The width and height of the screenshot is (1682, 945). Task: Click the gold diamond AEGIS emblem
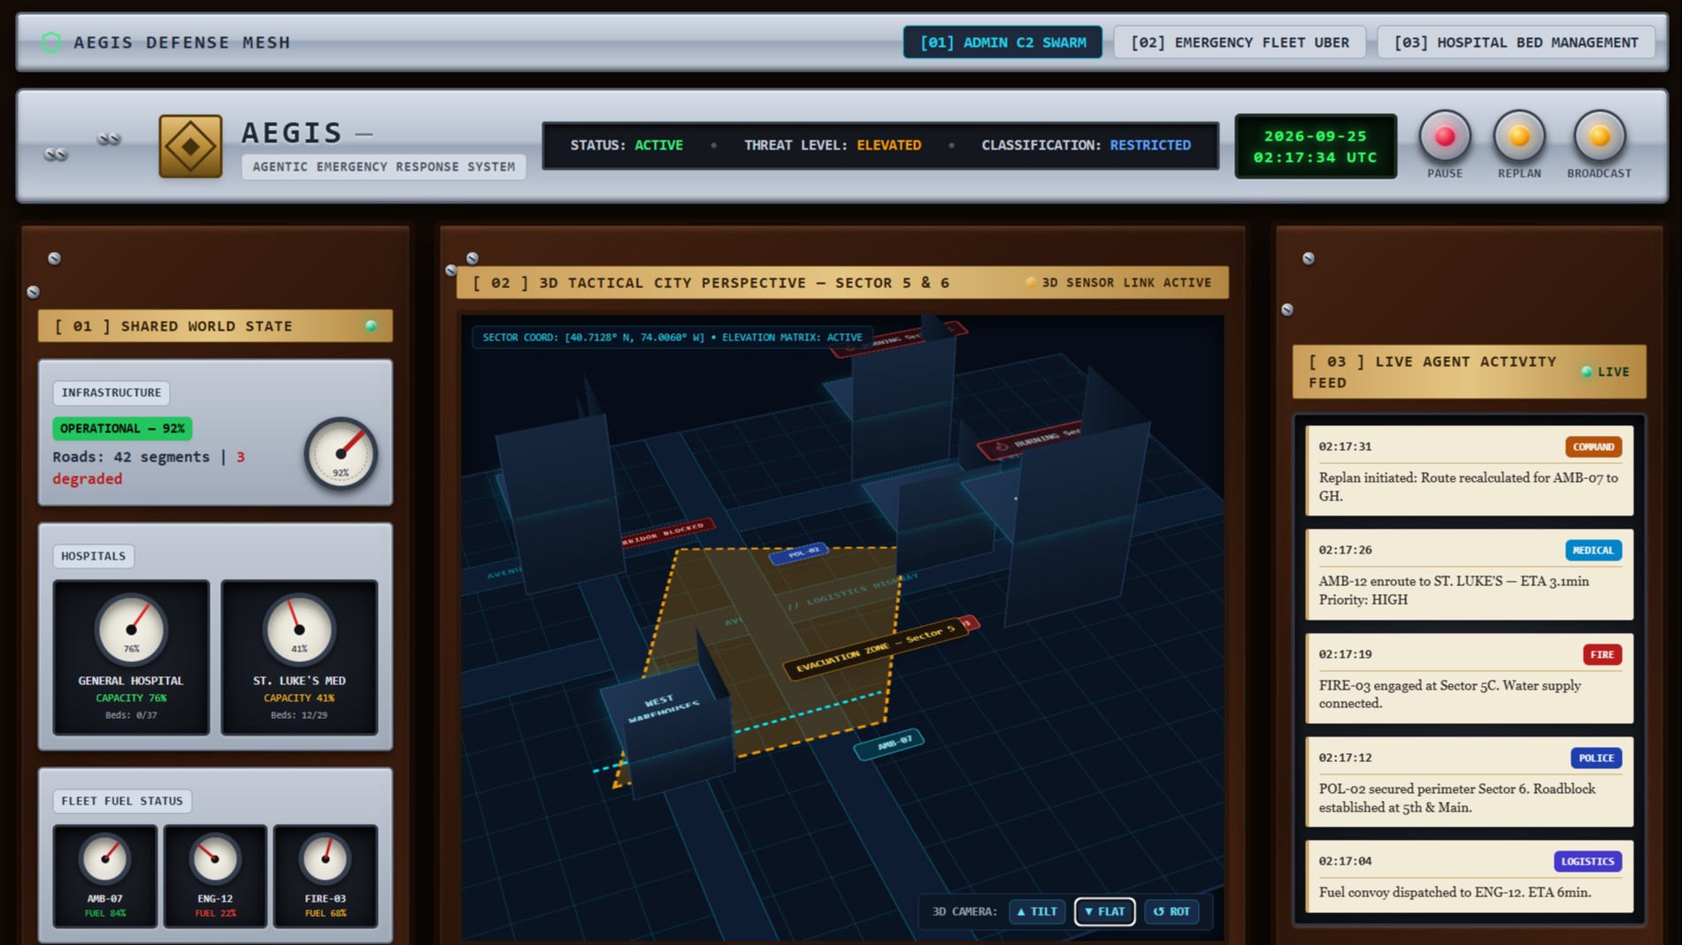(190, 147)
